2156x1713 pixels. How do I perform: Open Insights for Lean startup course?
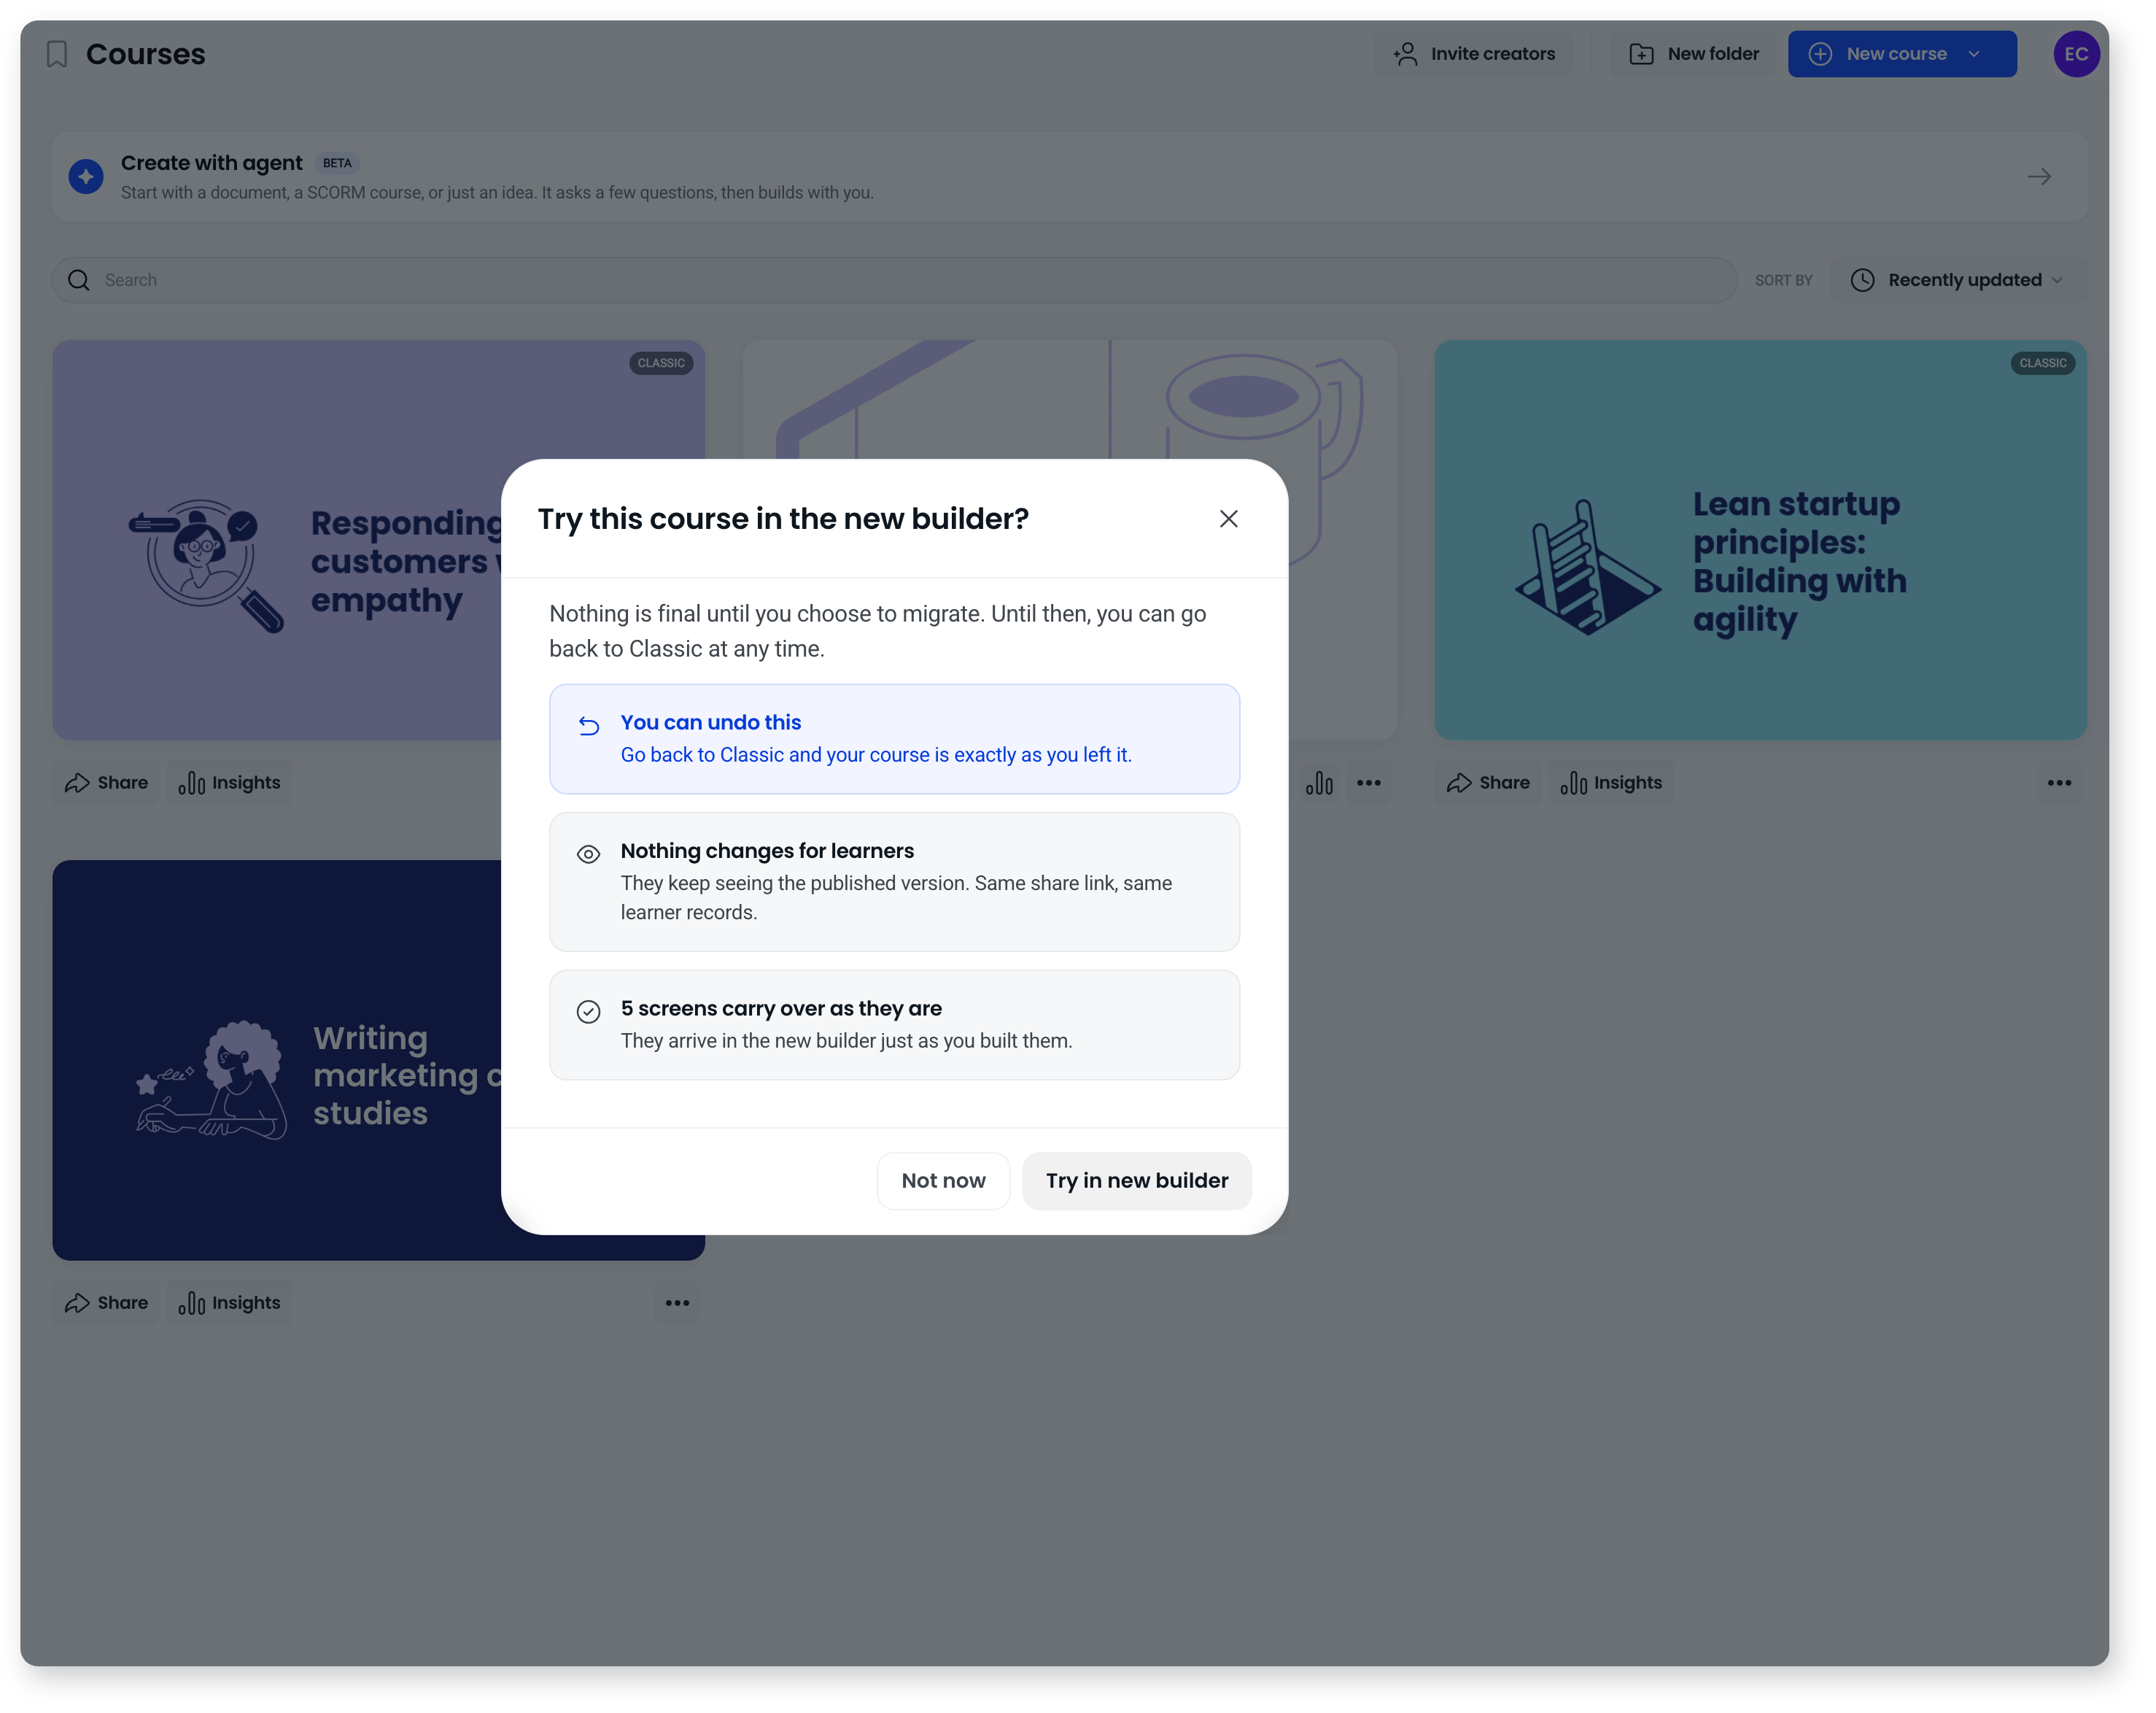tap(1611, 783)
